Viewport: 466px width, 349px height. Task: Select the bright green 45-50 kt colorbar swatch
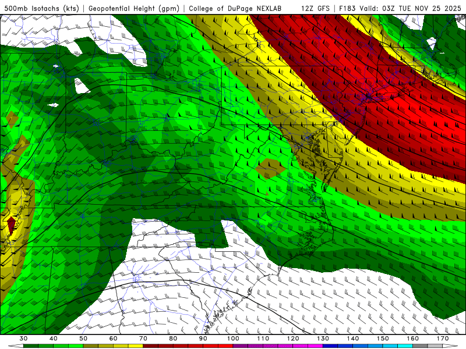pos(76,346)
